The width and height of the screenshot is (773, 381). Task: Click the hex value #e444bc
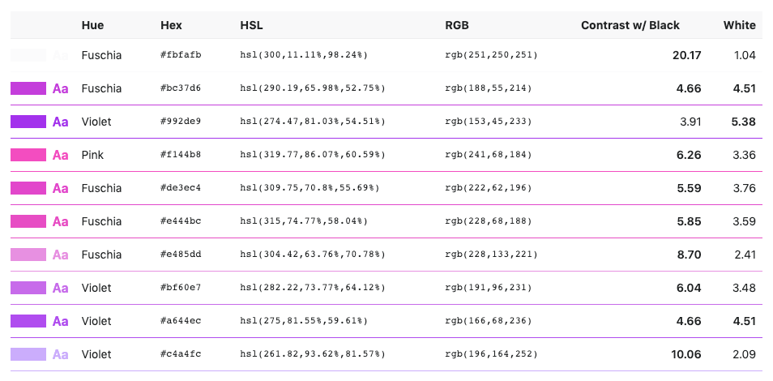[x=181, y=221]
